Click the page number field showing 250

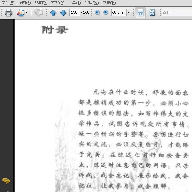[x=74, y=12]
